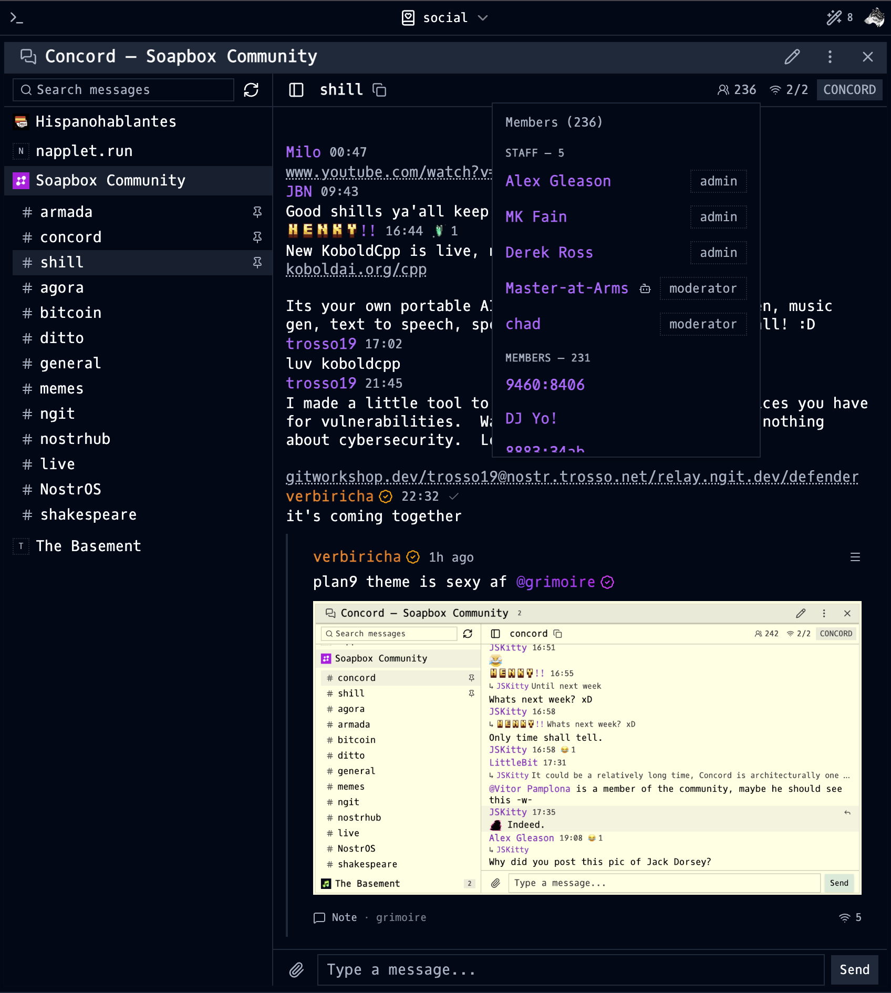Viewport: 891px width, 993px height.
Task: Focus the Type a message field
Action: pos(571,970)
